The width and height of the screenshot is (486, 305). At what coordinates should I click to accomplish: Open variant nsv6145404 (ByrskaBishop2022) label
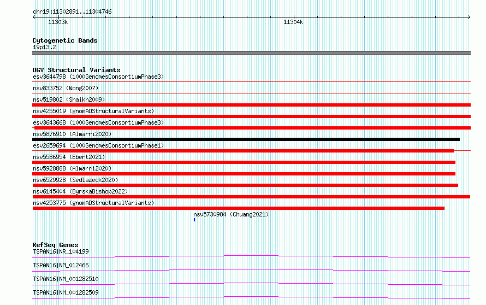[80, 191]
